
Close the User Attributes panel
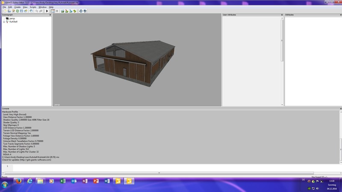click(x=282, y=15)
